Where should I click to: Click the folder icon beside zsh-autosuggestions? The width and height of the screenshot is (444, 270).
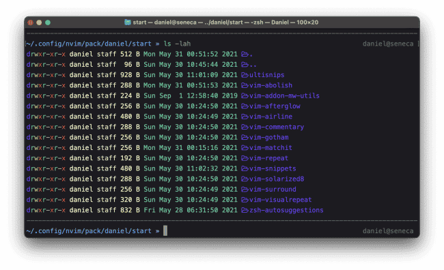tap(245, 211)
